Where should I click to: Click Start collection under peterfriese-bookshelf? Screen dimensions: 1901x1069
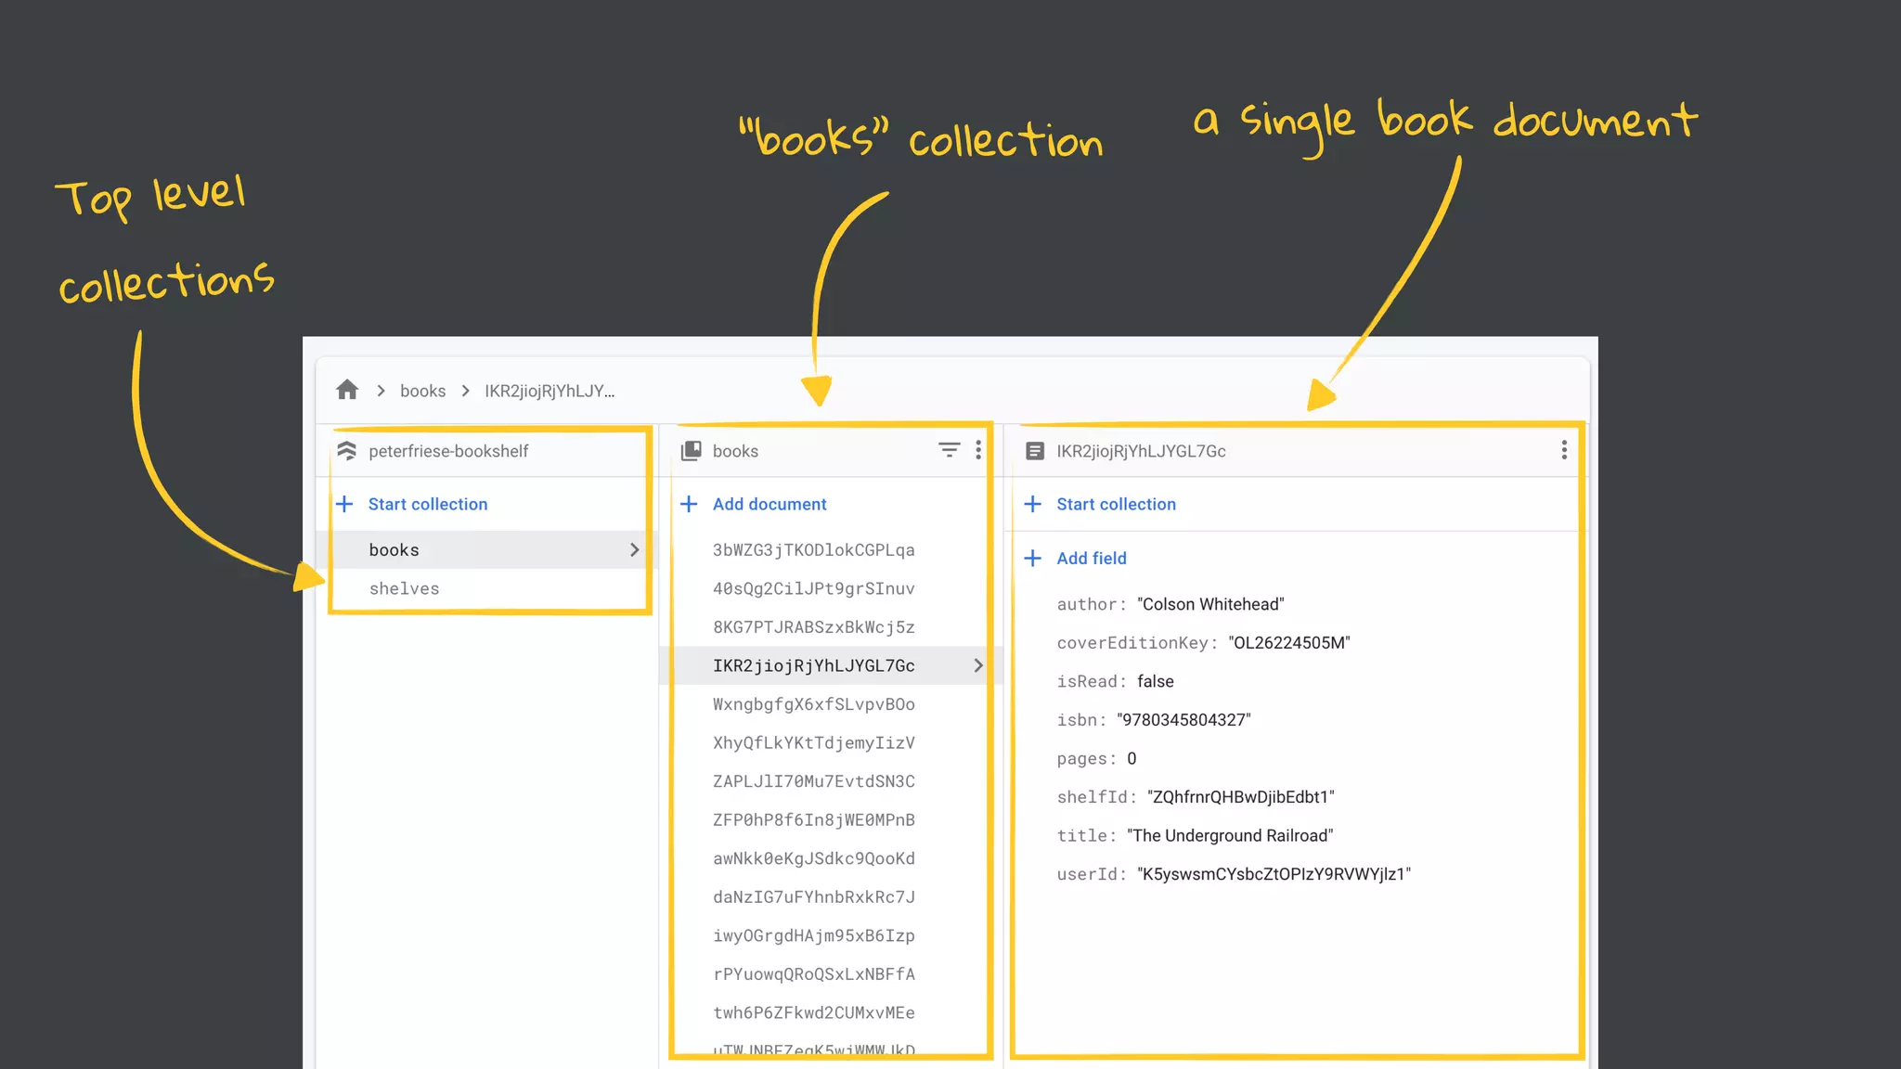click(x=427, y=504)
